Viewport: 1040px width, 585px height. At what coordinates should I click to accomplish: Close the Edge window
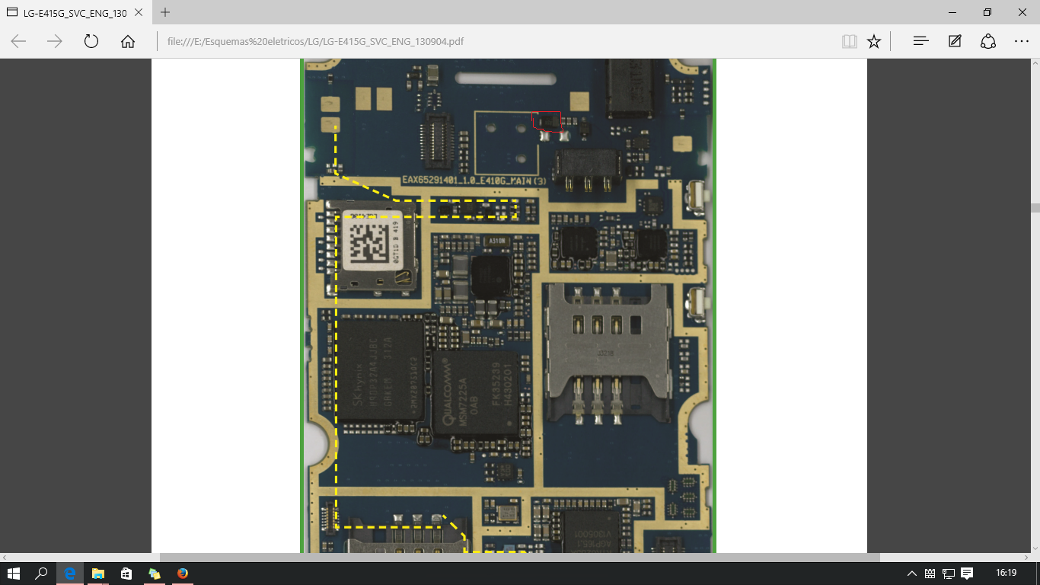(x=1022, y=12)
